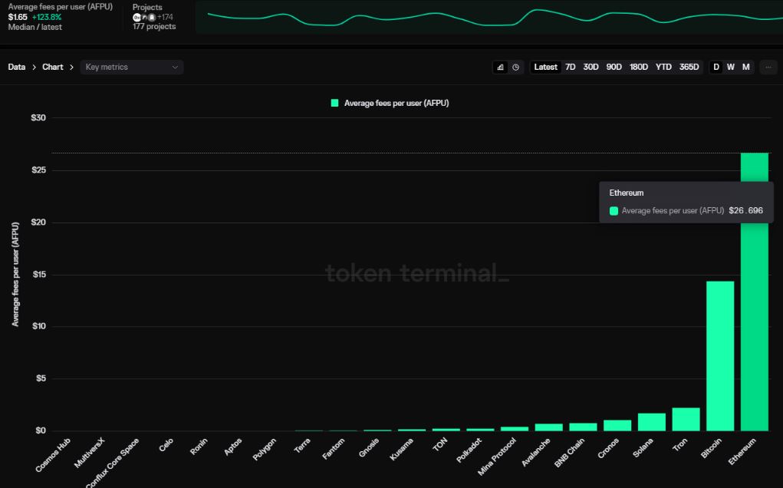Click the tooltip's green AFPU swatch
This screenshot has height=488, width=783.
coord(614,211)
